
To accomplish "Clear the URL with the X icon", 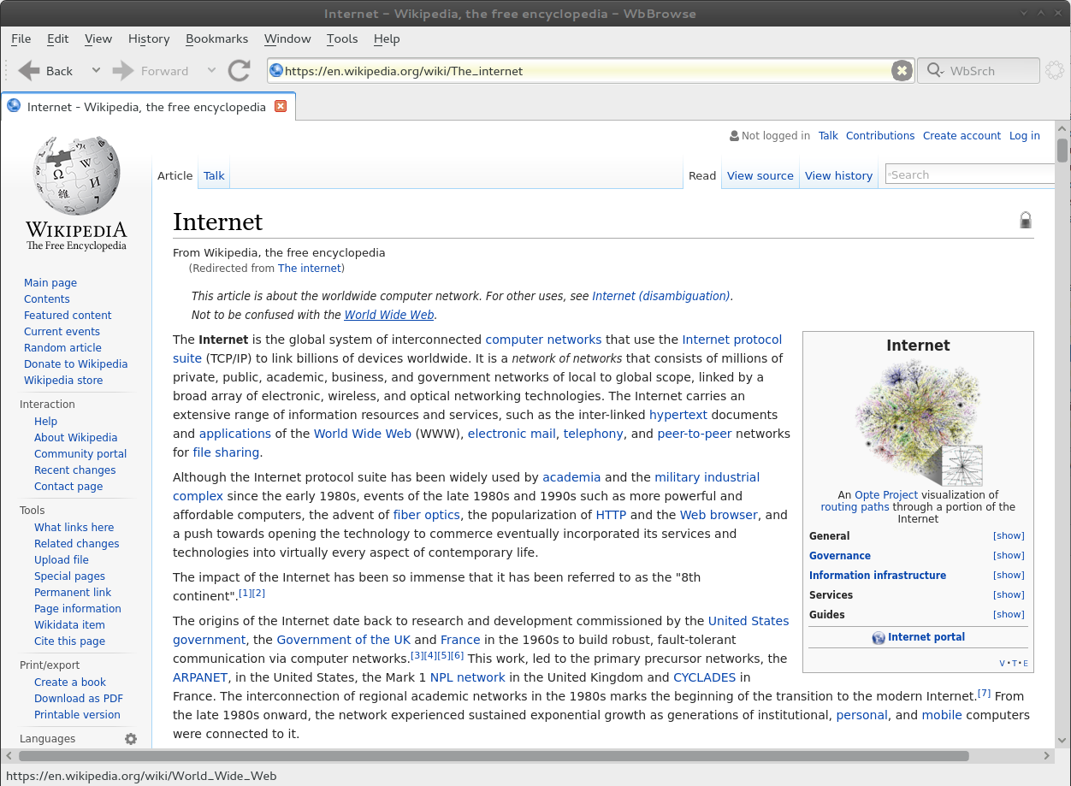I will tap(901, 71).
